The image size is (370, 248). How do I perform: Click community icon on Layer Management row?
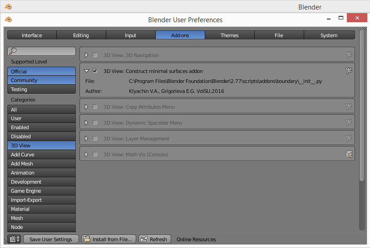click(x=349, y=138)
